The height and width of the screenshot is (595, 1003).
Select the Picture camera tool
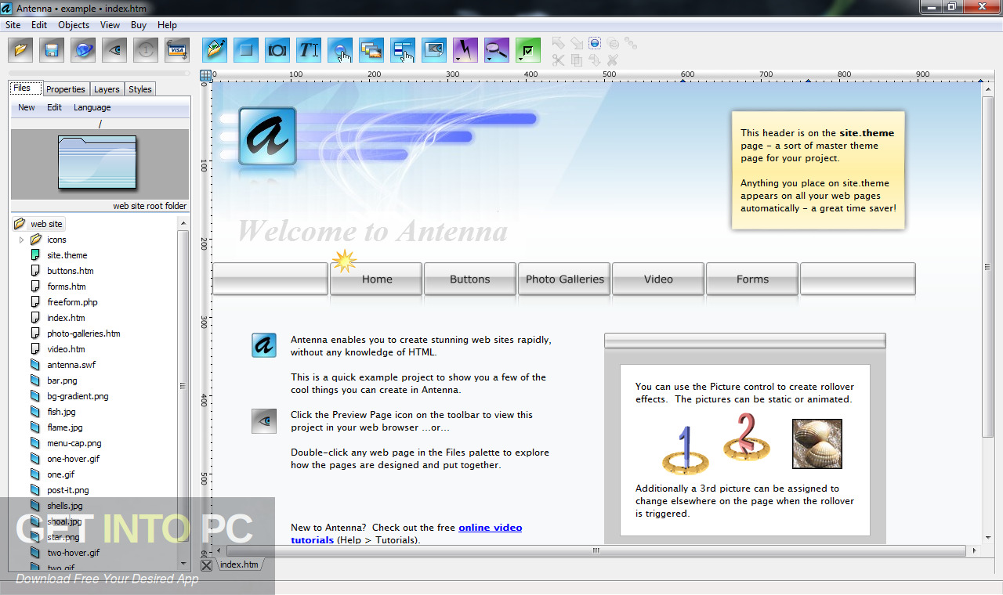(x=277, y=50)
